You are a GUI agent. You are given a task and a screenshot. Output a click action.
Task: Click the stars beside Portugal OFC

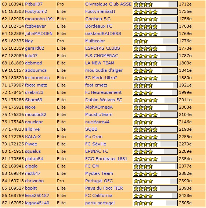[155, 181]
